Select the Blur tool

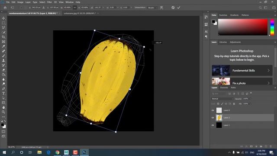3,79
